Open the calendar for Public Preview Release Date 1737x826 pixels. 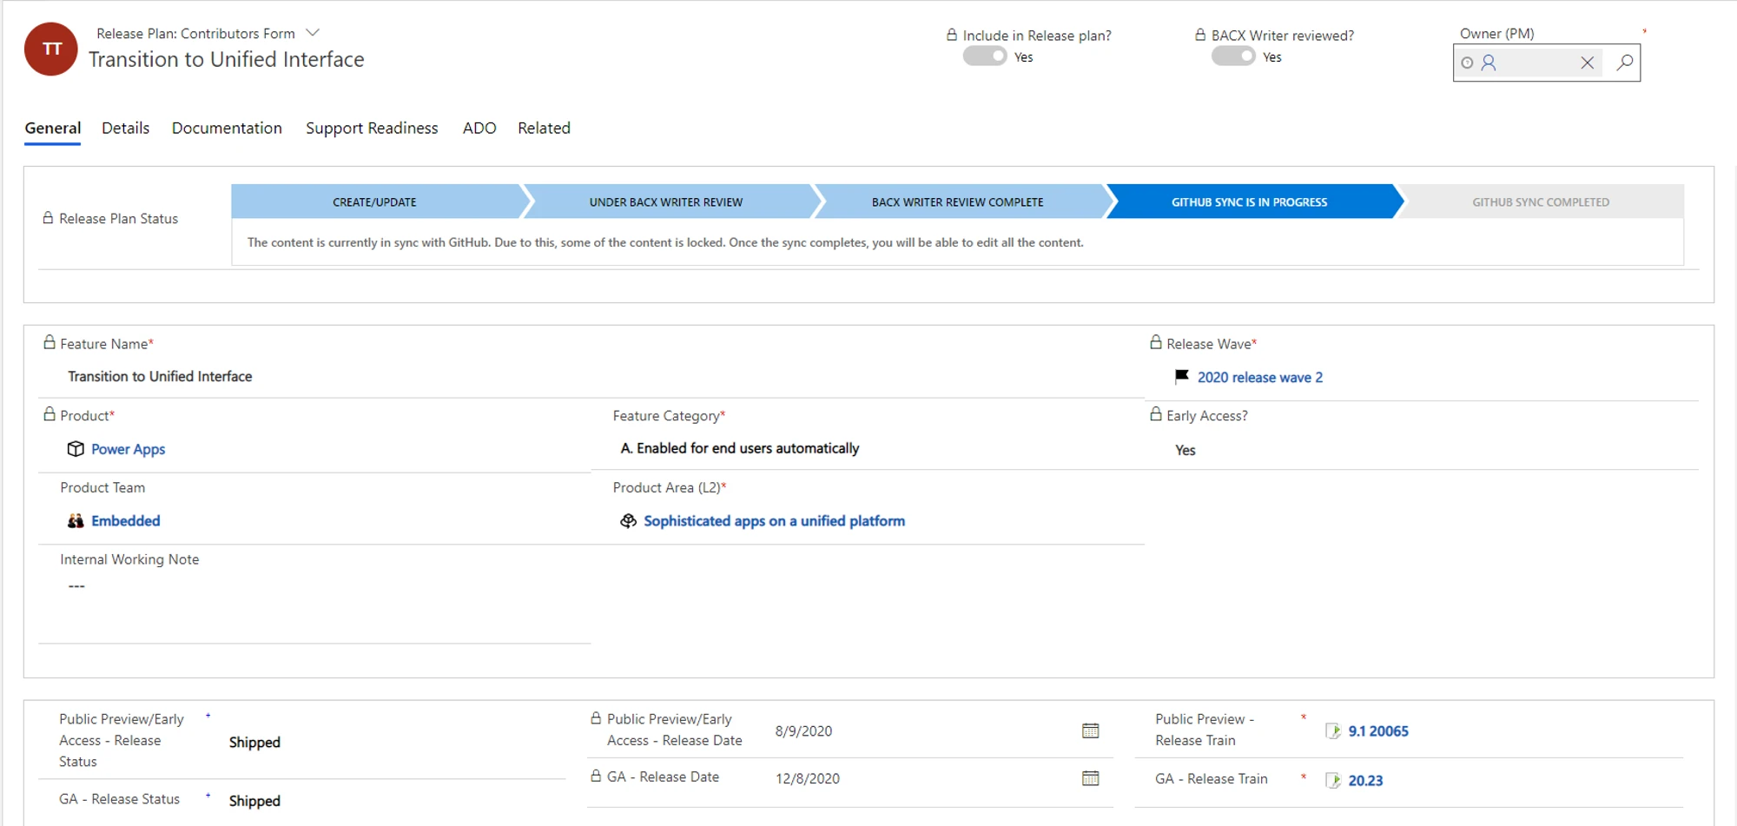point(1091,730)
